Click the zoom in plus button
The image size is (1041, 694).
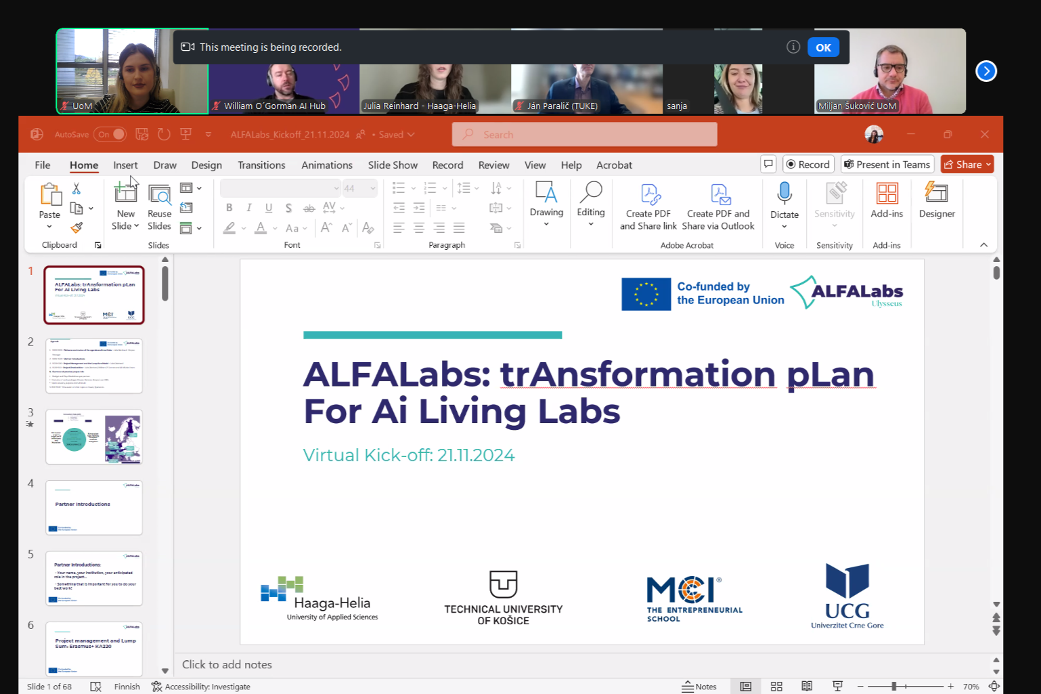(950, 687)
